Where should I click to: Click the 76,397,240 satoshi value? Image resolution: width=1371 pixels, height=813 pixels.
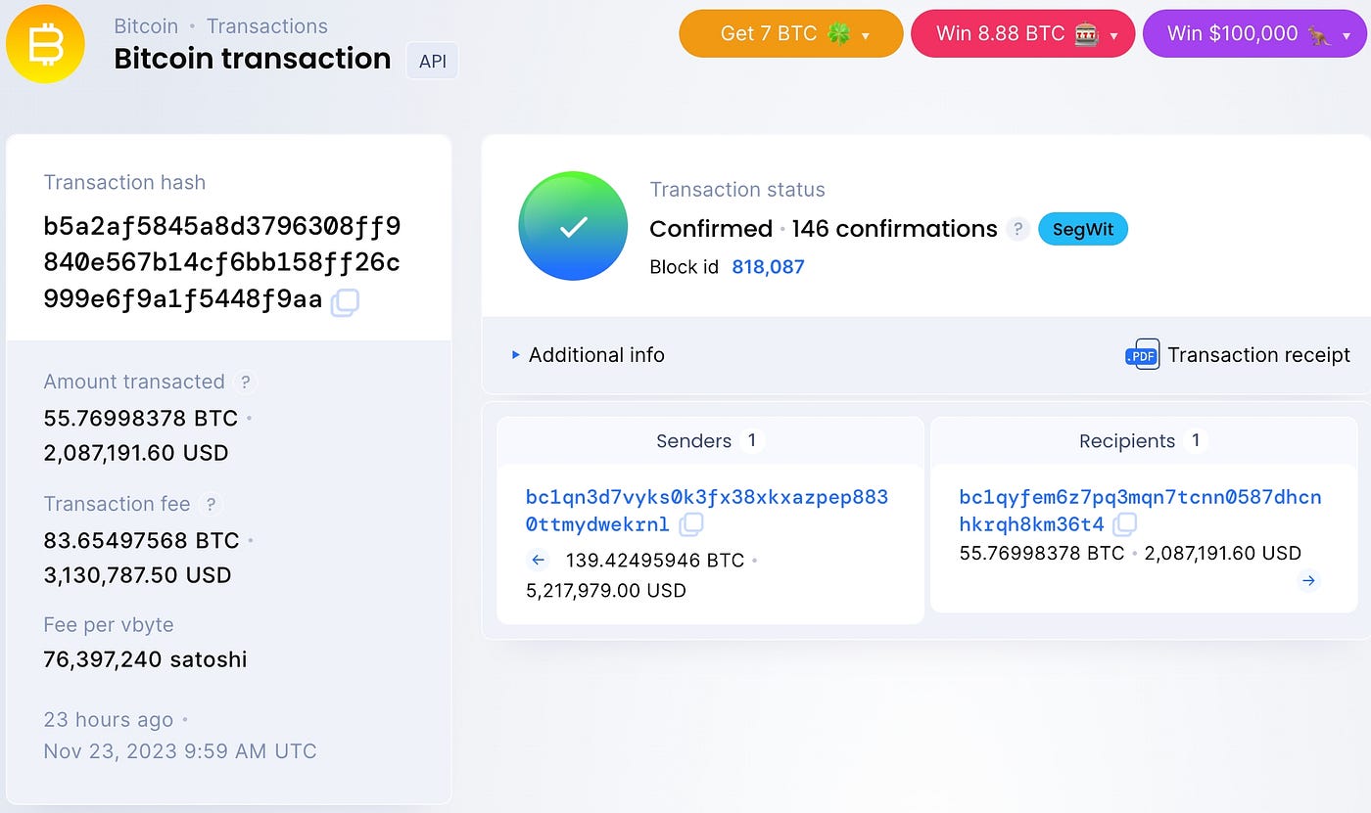point(145,659)
